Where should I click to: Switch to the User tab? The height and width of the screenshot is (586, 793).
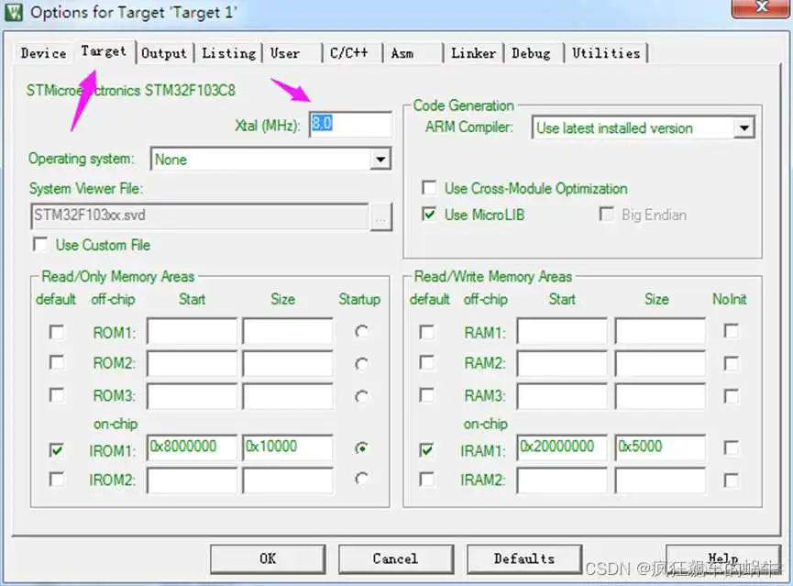[x=285, y=53]
